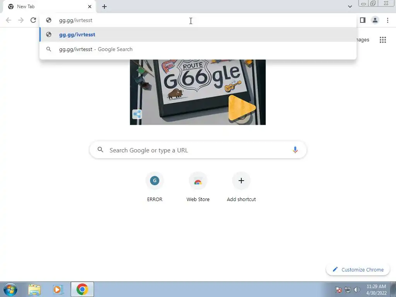The width and height of the screenshot is (396, 297).
Task: Choose the gg.gg/ivrtesst URL suggestion
Action: pyautogui.click(x=198, y=34)
